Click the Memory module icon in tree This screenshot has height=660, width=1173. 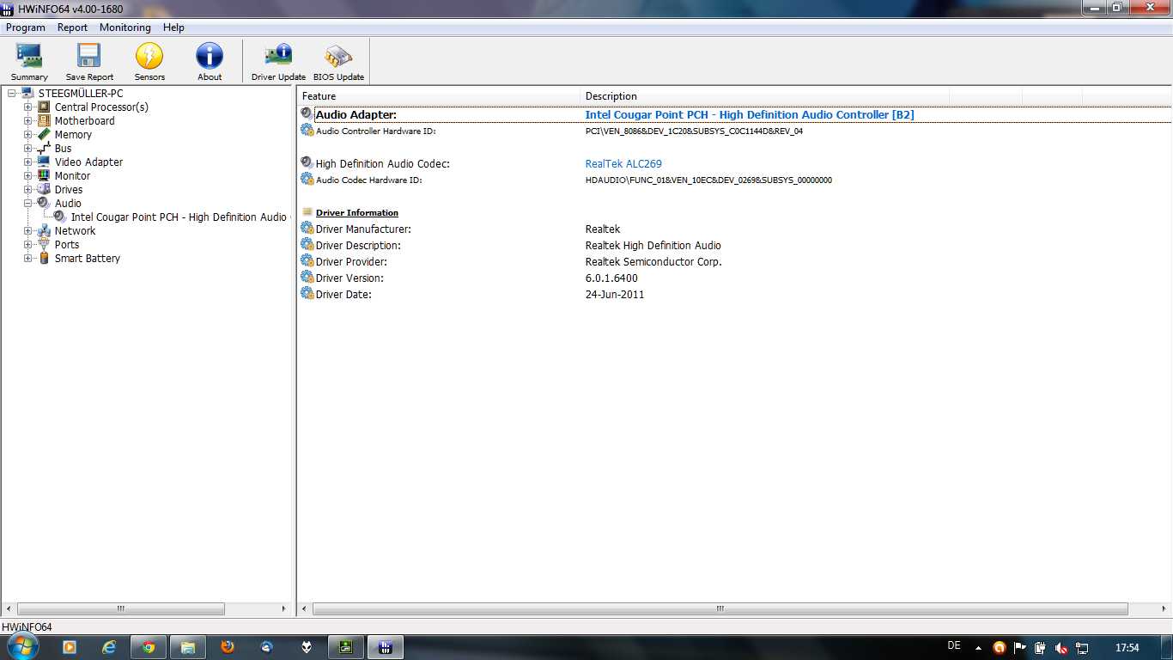[44, 134]
